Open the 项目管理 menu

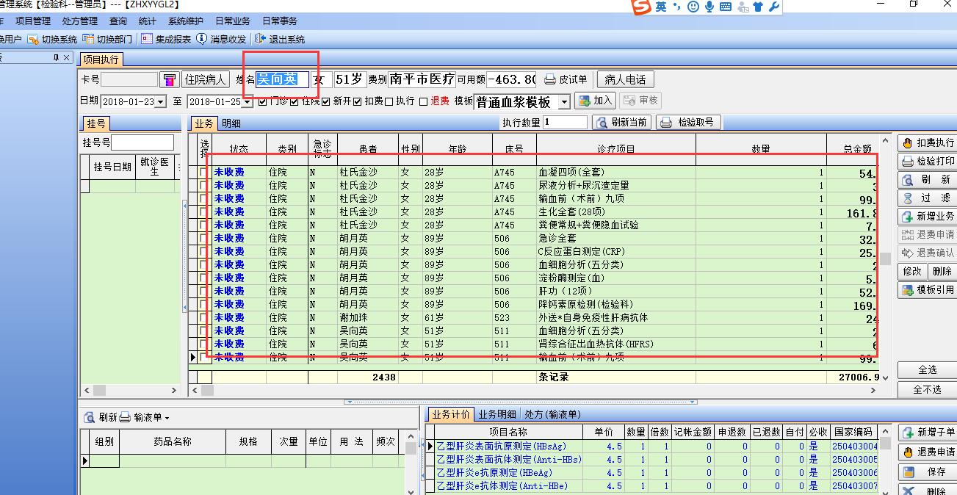click(33, 21)
